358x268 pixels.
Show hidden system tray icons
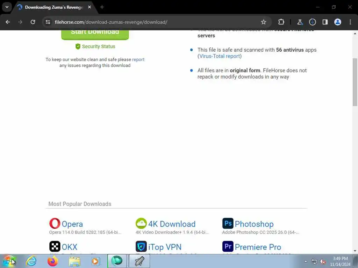tap(306, 261)
